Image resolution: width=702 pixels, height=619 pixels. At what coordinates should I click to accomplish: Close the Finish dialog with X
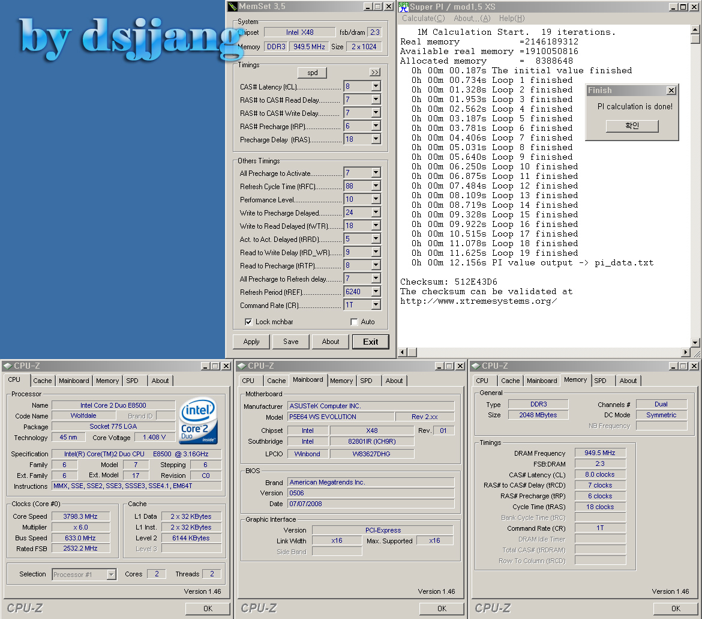671,91
